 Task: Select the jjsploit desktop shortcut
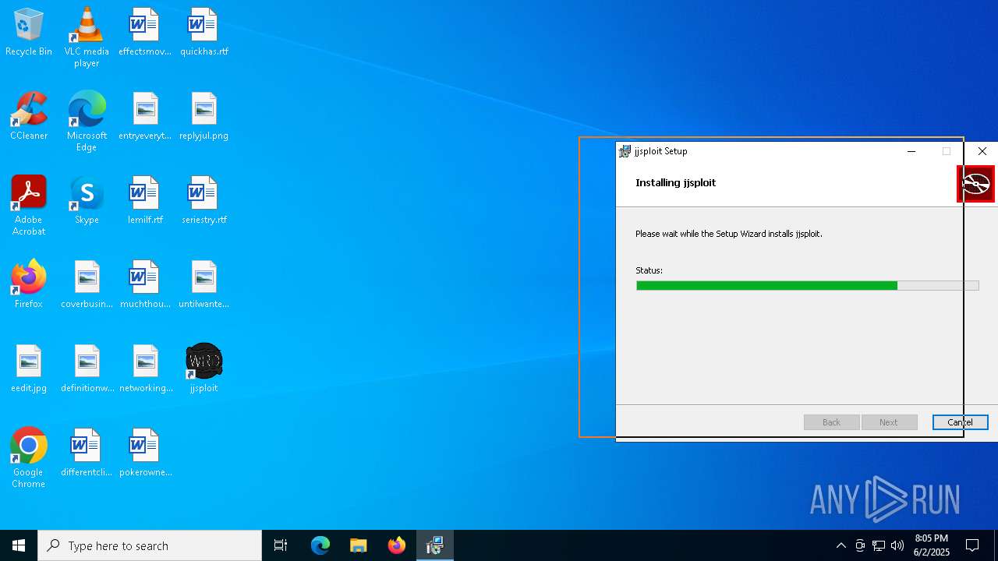point(203,369)
